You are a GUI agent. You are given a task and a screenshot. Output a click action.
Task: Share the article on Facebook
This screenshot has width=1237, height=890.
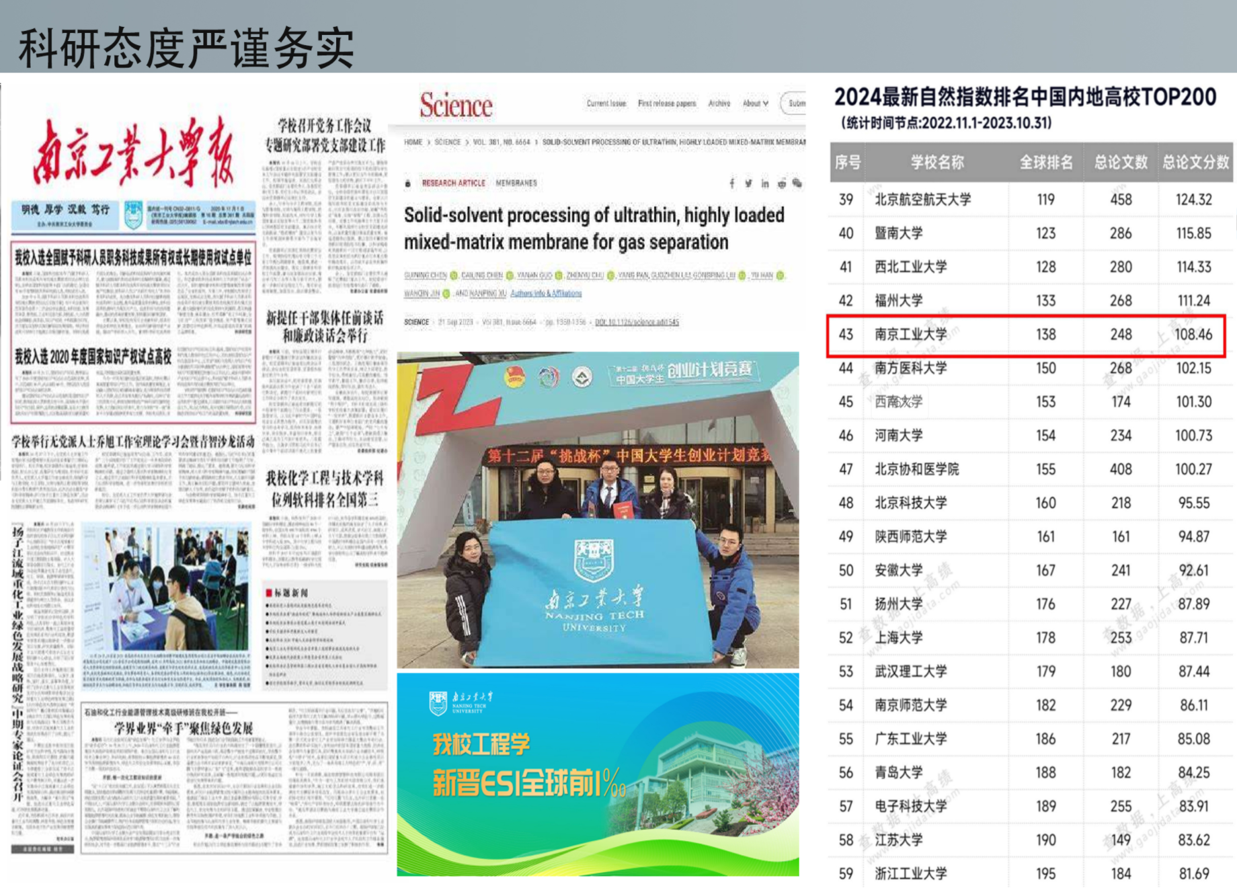(732, 184)
